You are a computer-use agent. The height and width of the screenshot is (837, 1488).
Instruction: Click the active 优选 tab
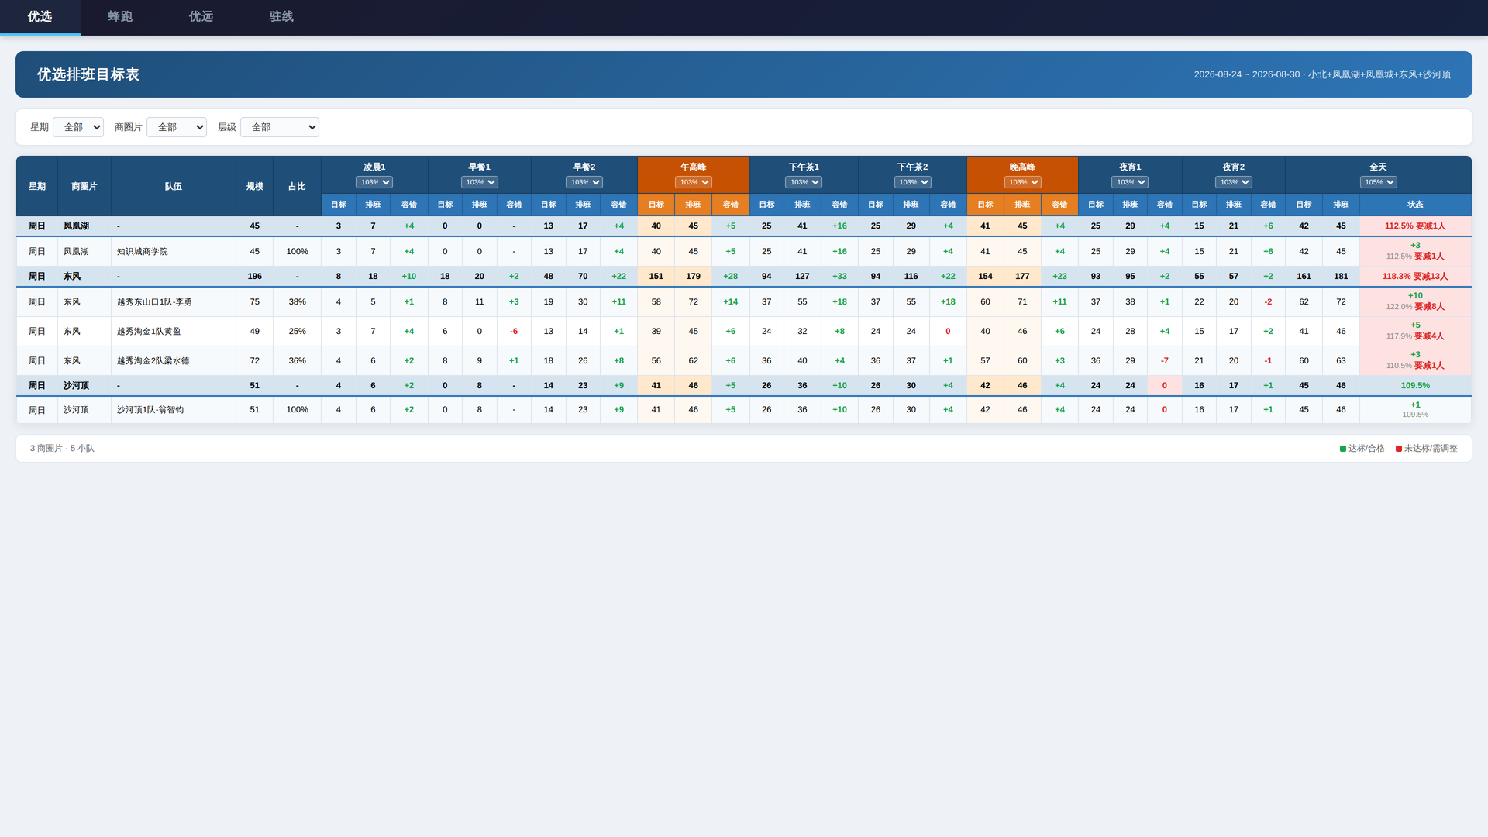click(40, 17)
